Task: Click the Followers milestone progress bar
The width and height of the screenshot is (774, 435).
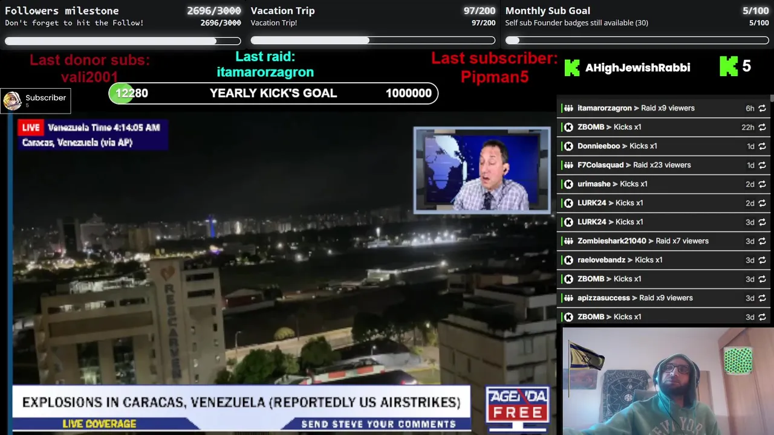Action: (123, 41)
